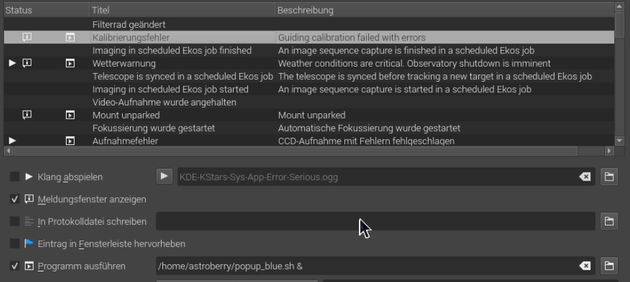Disable the Programm ausführen checkbox
This screenshot has width=630, height=282.
point(15,266)
